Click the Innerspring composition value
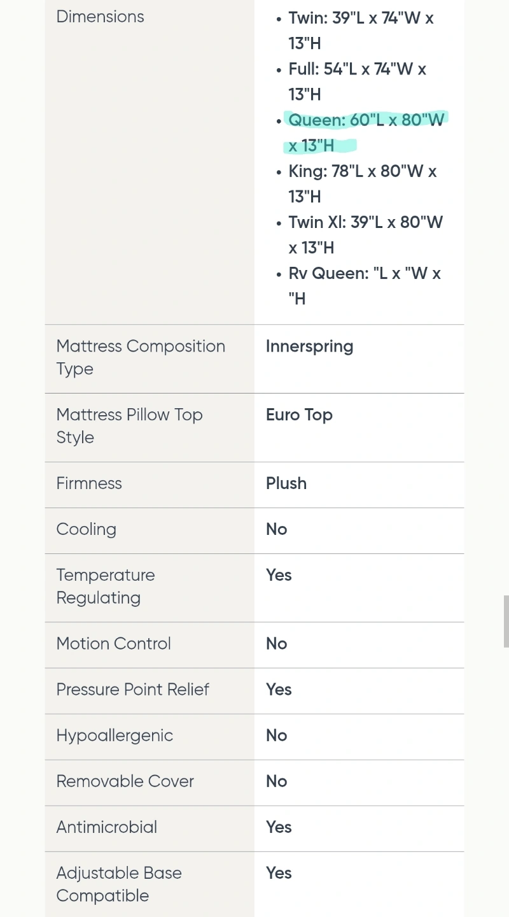Viewport: 509px width, 917px height. click(309, 346)
